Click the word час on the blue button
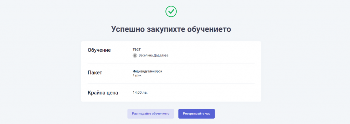Image resolution: width=350 pixels, height=124 pixels. tap(207, 113)
